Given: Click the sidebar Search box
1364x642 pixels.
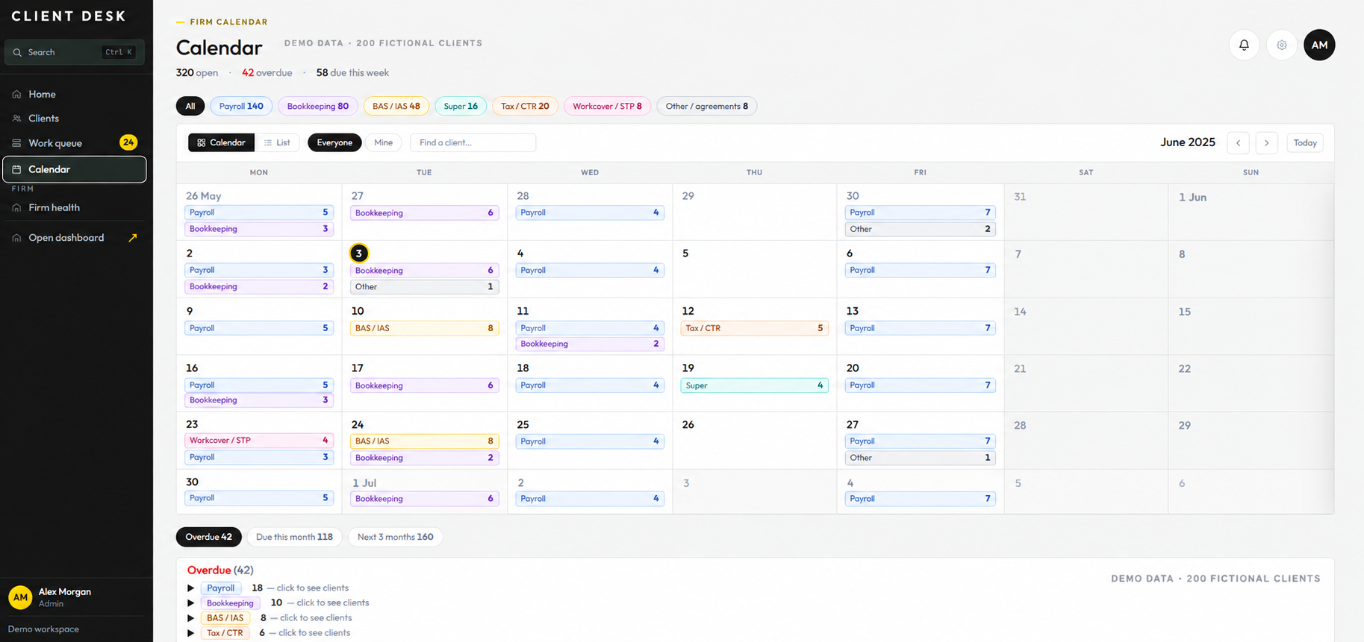Looking at the screenshot, I should pos(75,52).
